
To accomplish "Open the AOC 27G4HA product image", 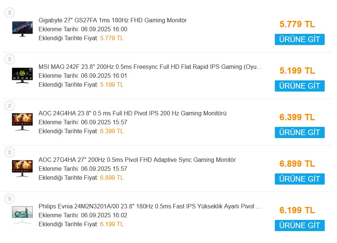I will point(22,168).
